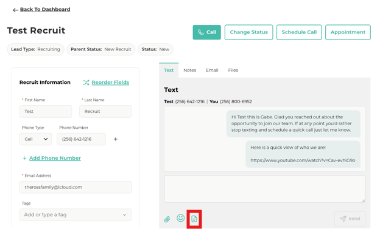Image resolution: width=380 pixels, height=229 pixels.
Task: Click the Test Recruit heading
Action: coord(36,30)
